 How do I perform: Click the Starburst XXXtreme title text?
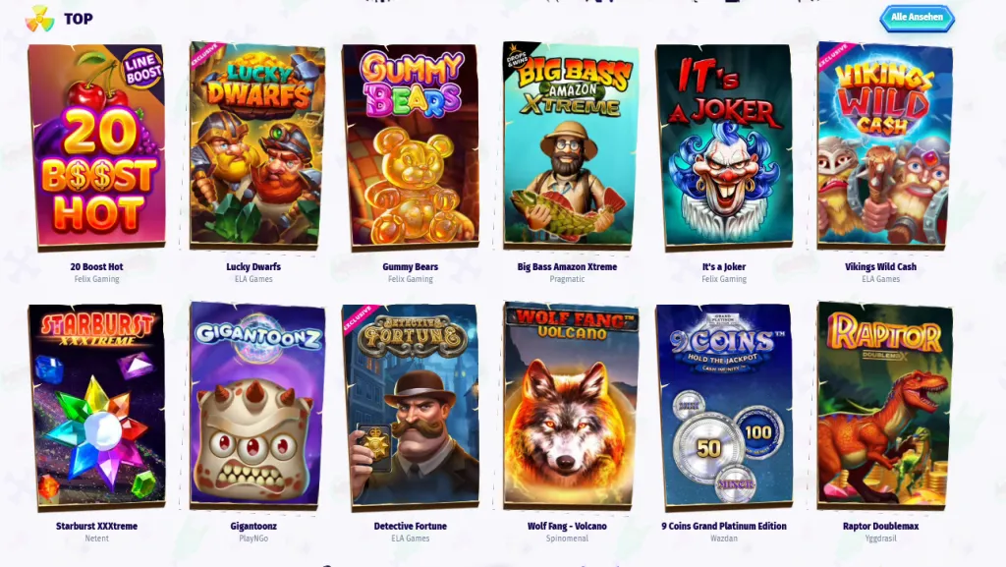97,526
